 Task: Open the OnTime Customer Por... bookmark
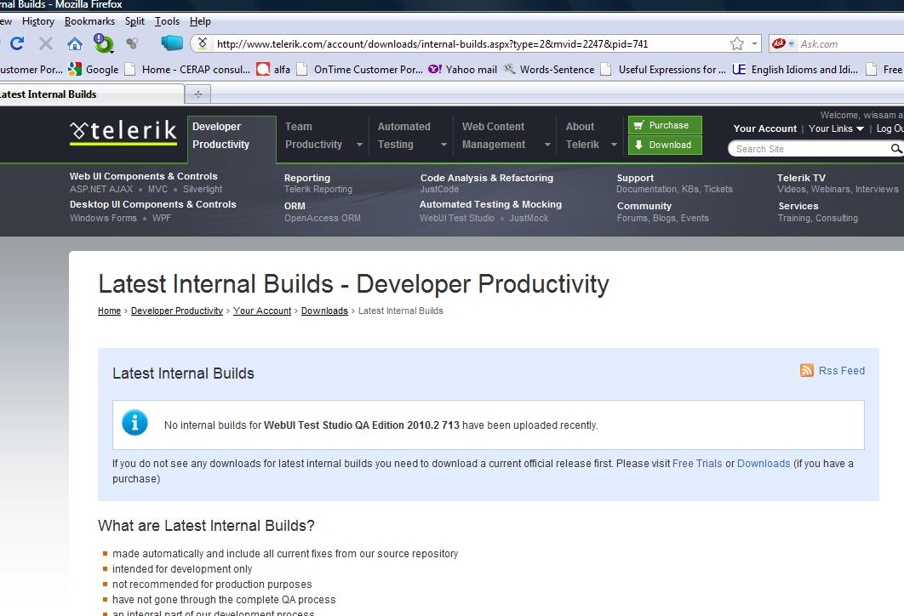click(x=360, y=70)
